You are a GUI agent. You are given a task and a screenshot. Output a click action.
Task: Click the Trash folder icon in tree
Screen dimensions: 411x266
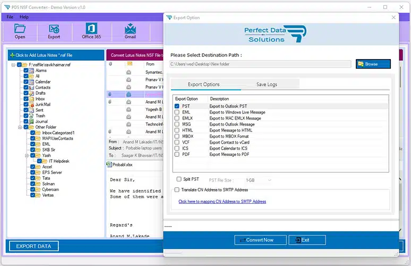(x=31, y=116)
